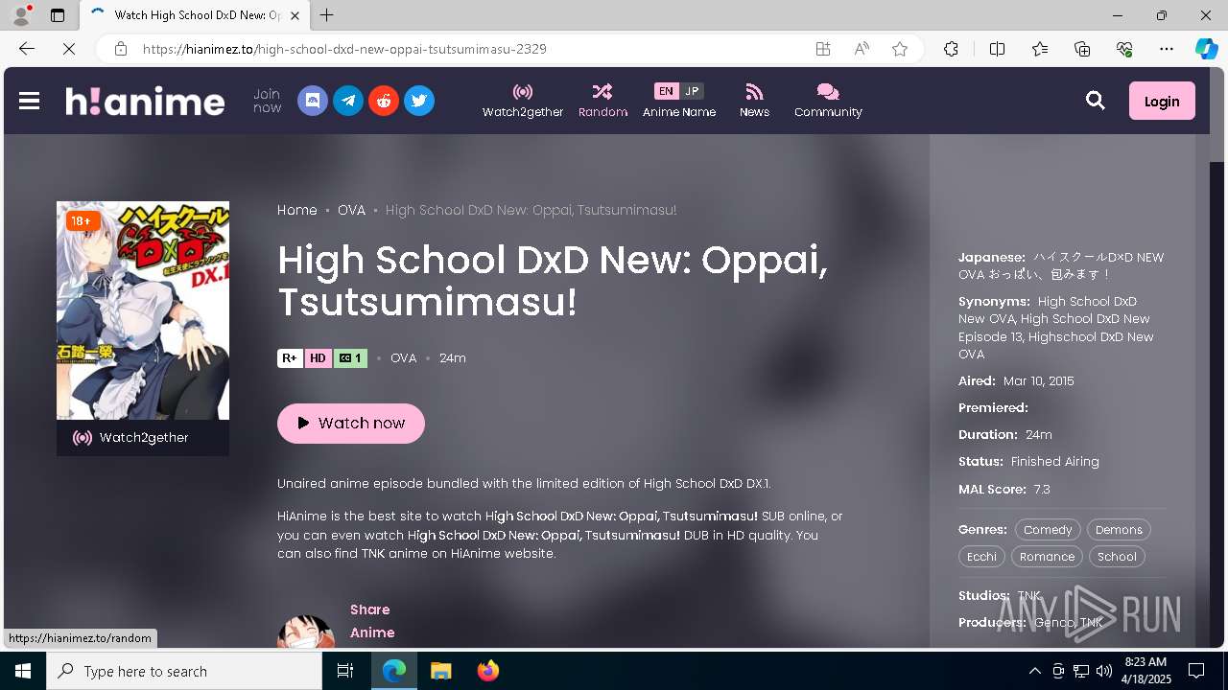Open browser Extensions menu

pyautogui.click(x=951, y=49)
